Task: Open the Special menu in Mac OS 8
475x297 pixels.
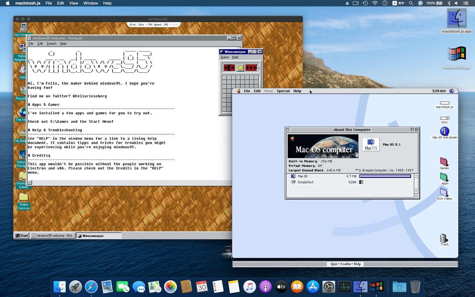Action: click(x=283, y=91)
